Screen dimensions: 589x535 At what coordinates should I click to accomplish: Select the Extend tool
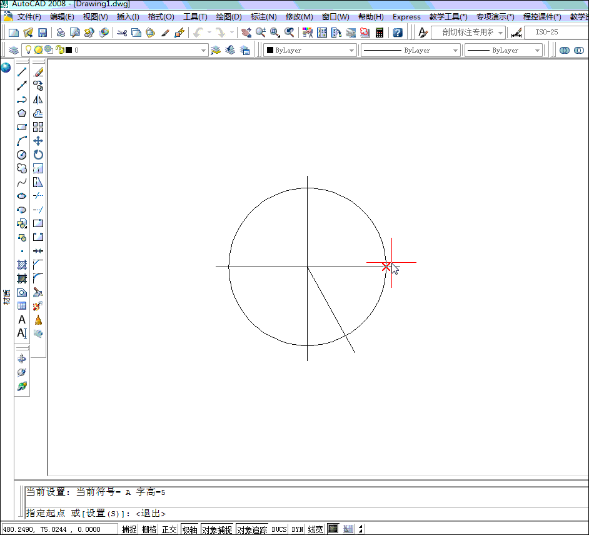(38, 210)
